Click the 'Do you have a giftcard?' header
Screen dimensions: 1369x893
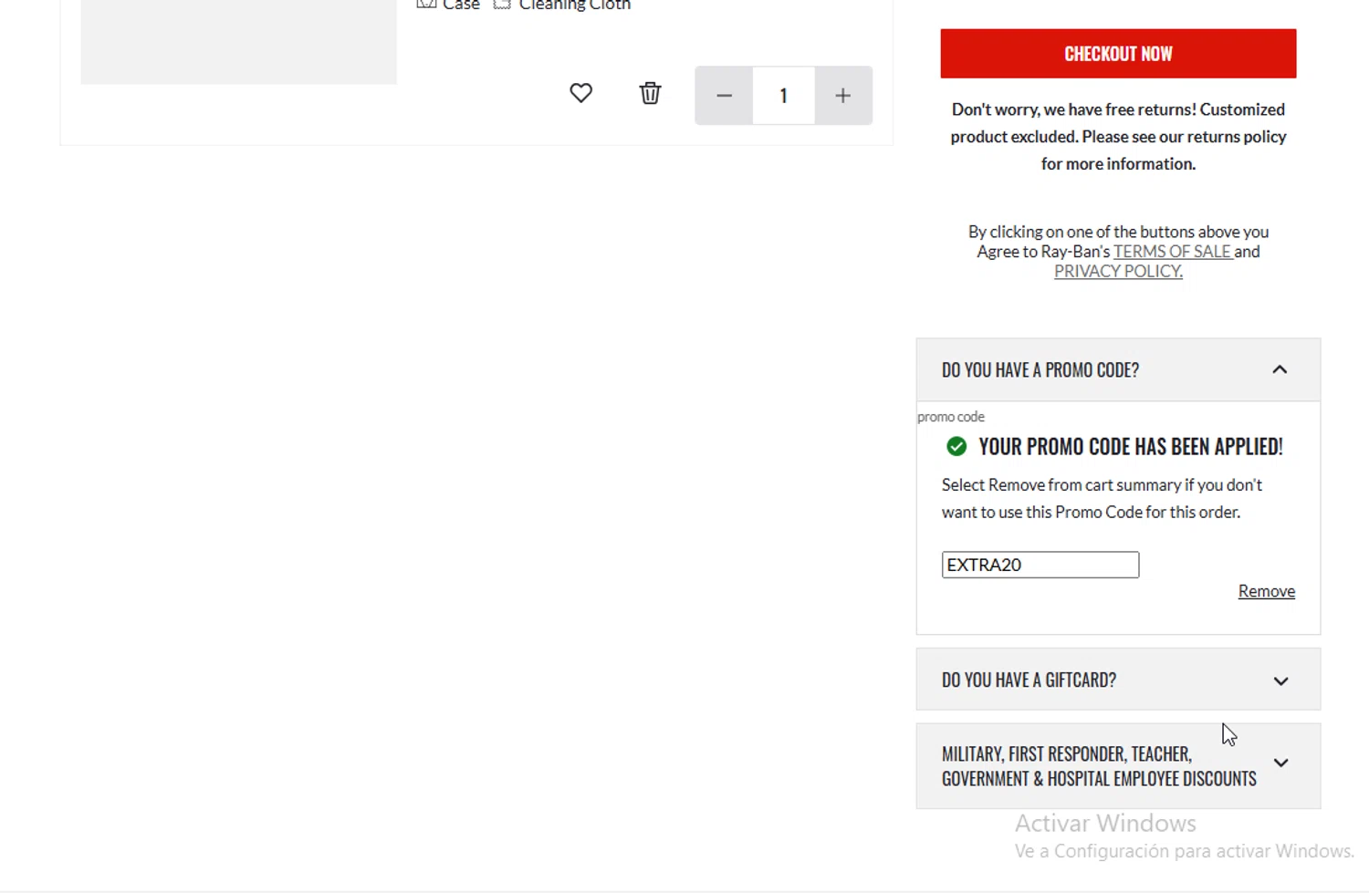click(x=1118, y=680)
